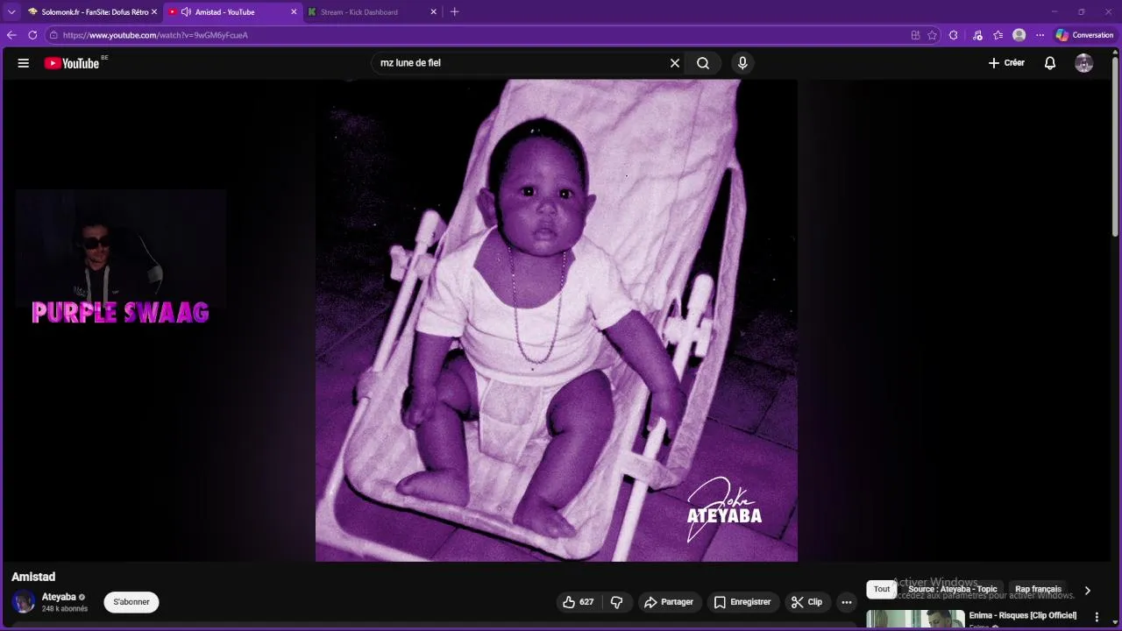This screenshot has width=1122, height=631.
Task: Click the page vertical scrollbar
Action: (1115, 149)
